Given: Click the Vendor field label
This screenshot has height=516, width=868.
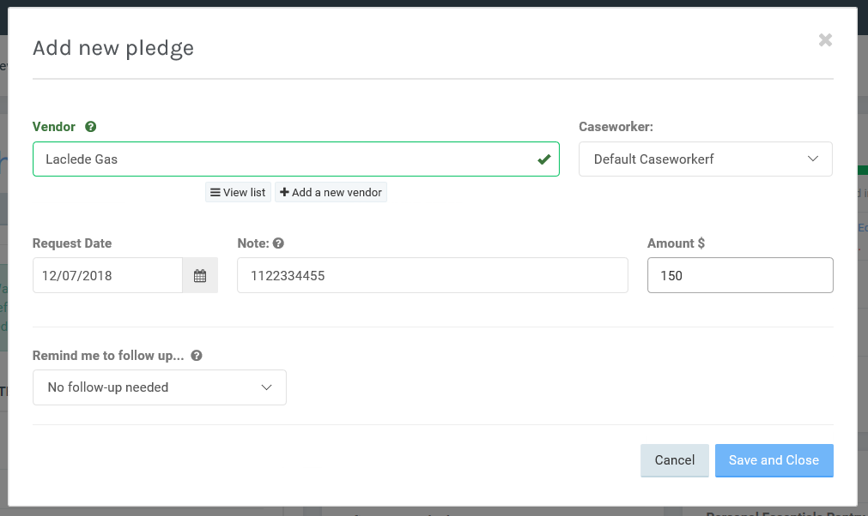Looking at the screenshot, I should (x=54, y=127).
